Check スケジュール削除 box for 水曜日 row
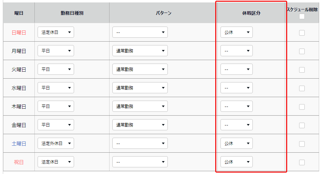Screen dimensions: 323x174 point(302,88)
